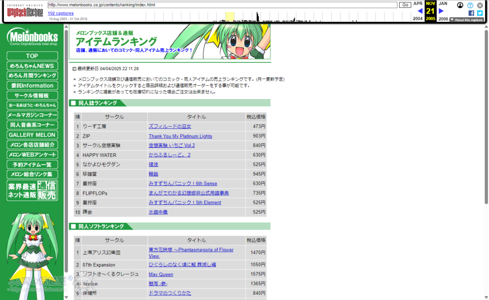Go to previous capture with left arrow

(420, 11)
